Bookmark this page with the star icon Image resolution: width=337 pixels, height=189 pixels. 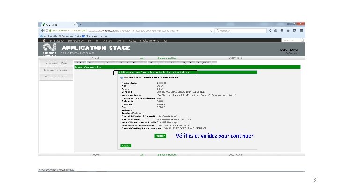pyautogui.click(x=270, y=31)
